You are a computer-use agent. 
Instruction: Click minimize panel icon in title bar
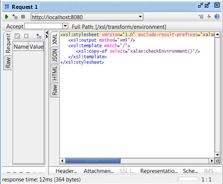point(200,6)
